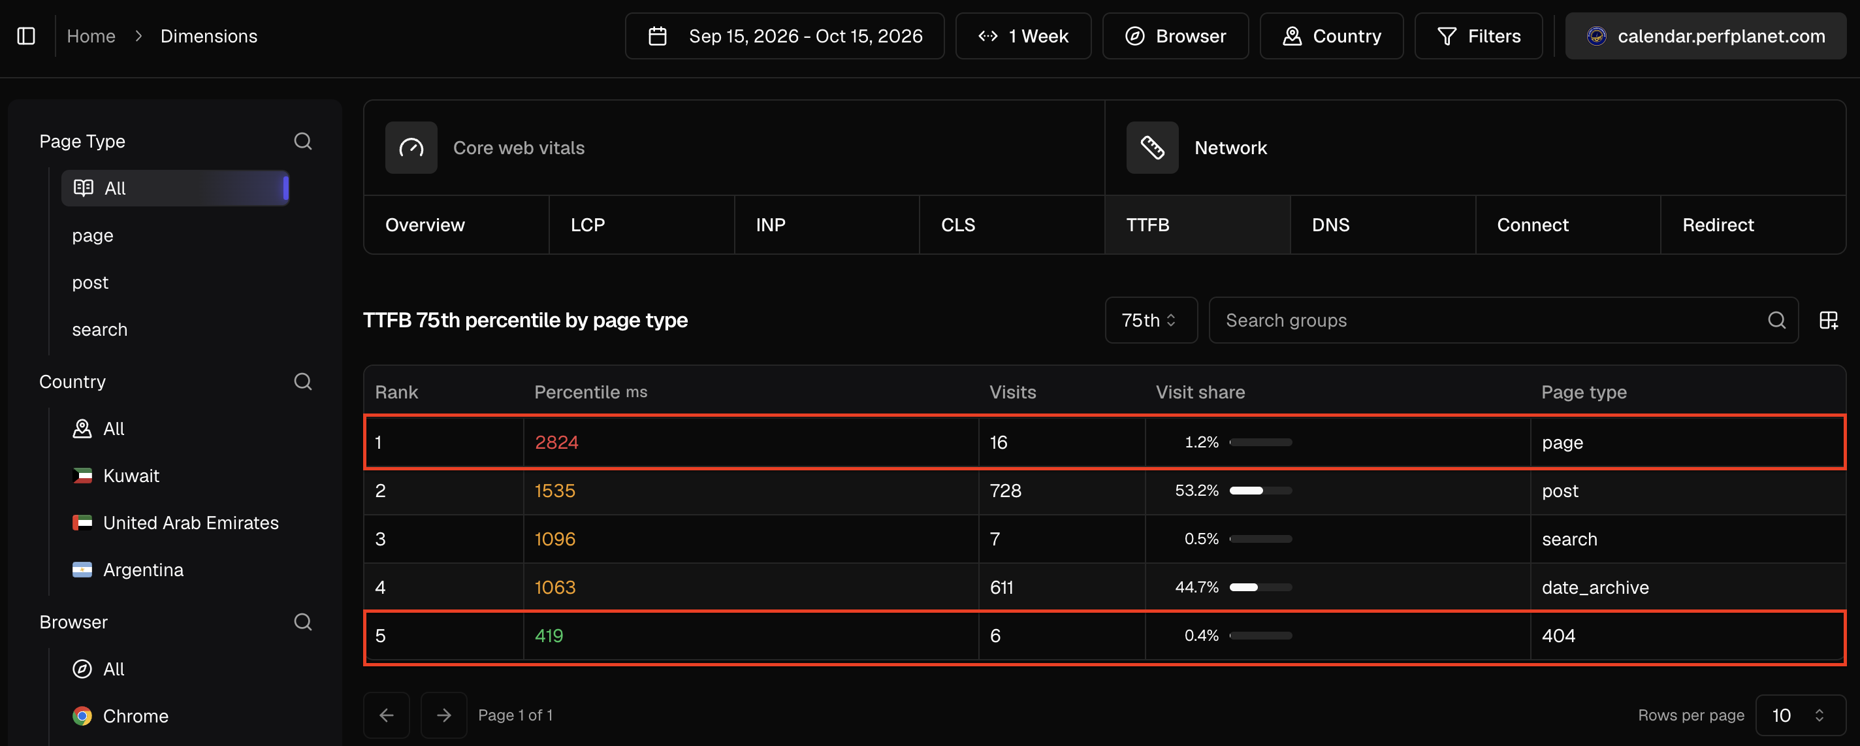Click the calendar icon in date range
The height and width of the screenshot is (746, 1860).
click(x=657, y=36)
